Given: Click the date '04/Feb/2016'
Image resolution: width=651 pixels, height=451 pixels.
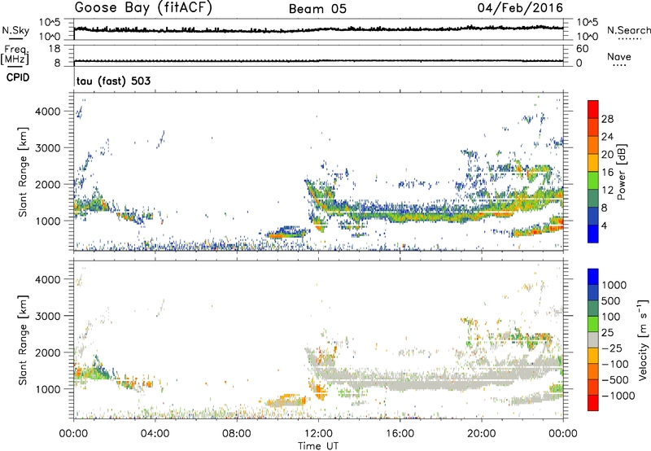Looking at the screenshot, I should 520,7.
